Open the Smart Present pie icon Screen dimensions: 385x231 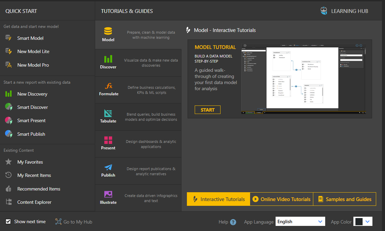click(x=8, y=120)
